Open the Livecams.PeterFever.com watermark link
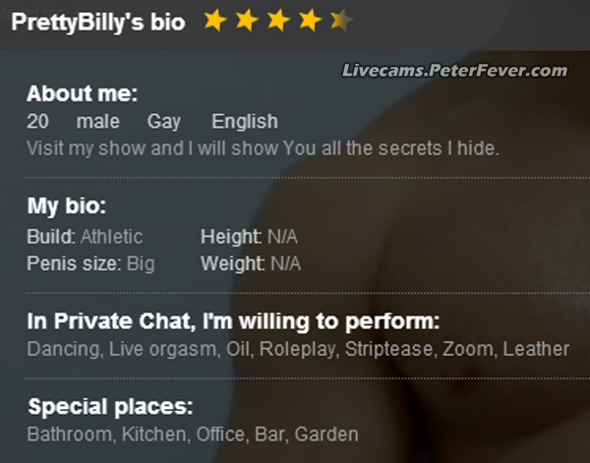The image size is (590, 463). pyautogui.click(x=454, y=70)
